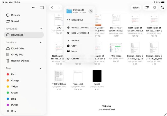Go back using the left chevron

point(52,8)
